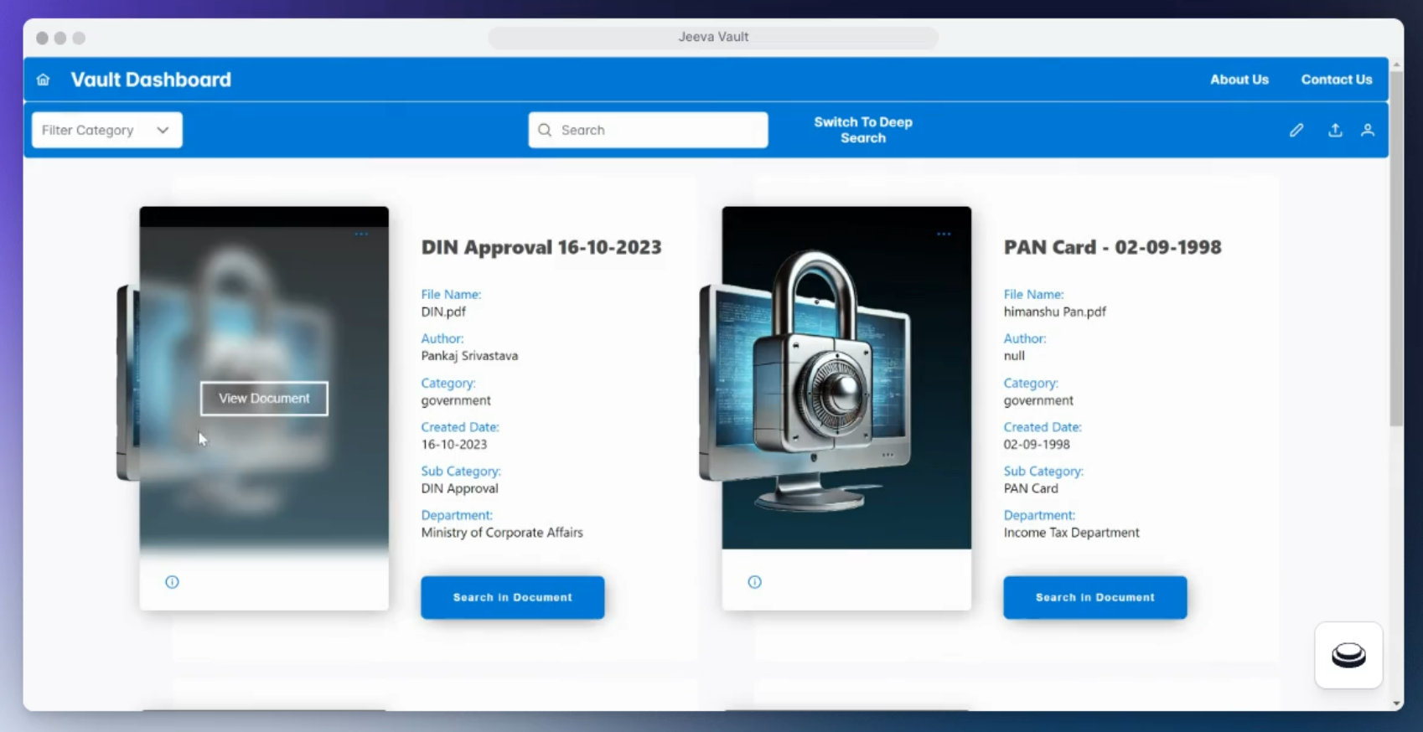Screen dimensions: 1423x732
Task: Click the sub category value PAN Card
Action: coord(1031,488)
